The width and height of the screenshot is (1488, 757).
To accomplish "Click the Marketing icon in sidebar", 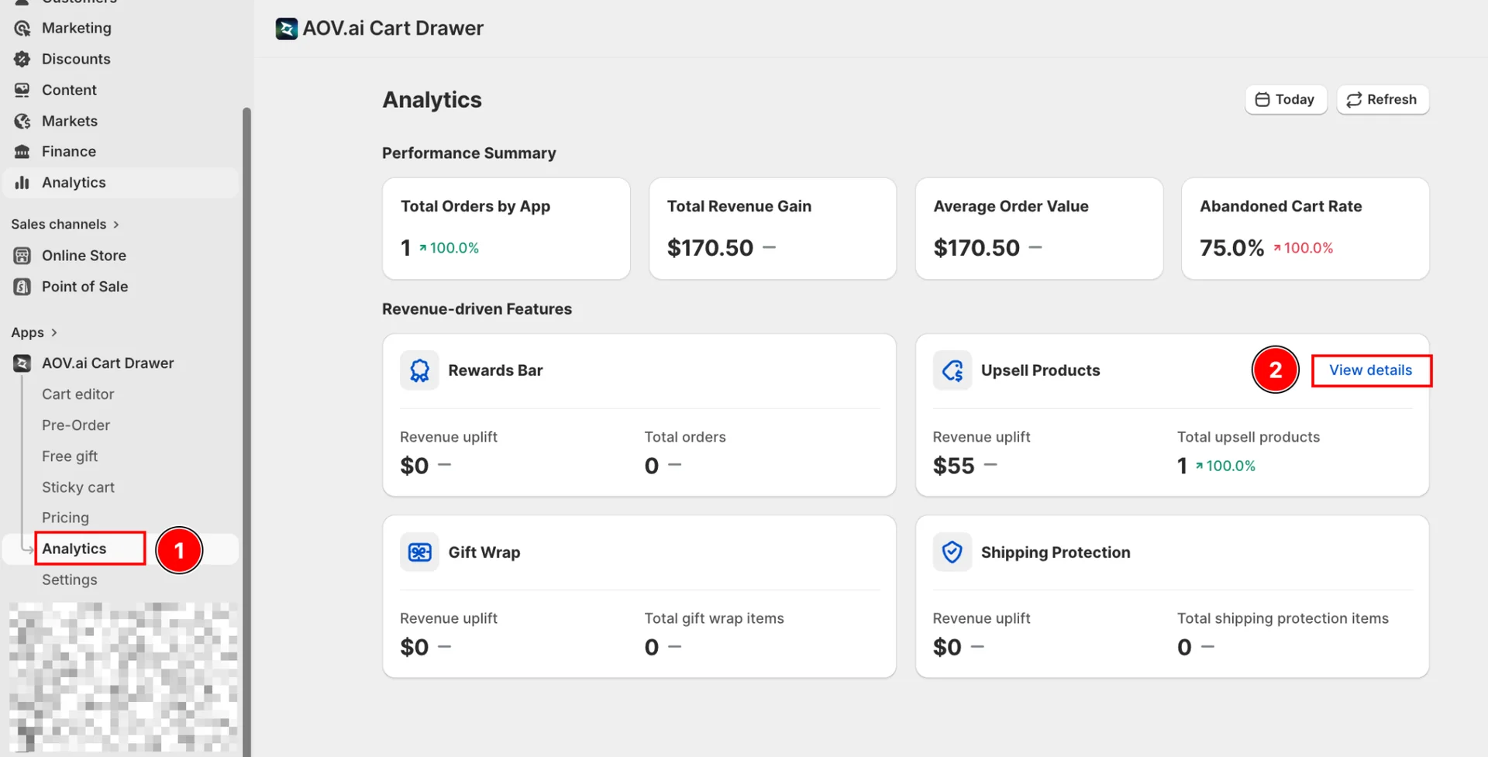I will [22, 28].
